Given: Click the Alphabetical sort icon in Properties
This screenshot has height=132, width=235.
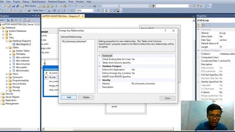Looking at the screenshot, I should [203, 25].
